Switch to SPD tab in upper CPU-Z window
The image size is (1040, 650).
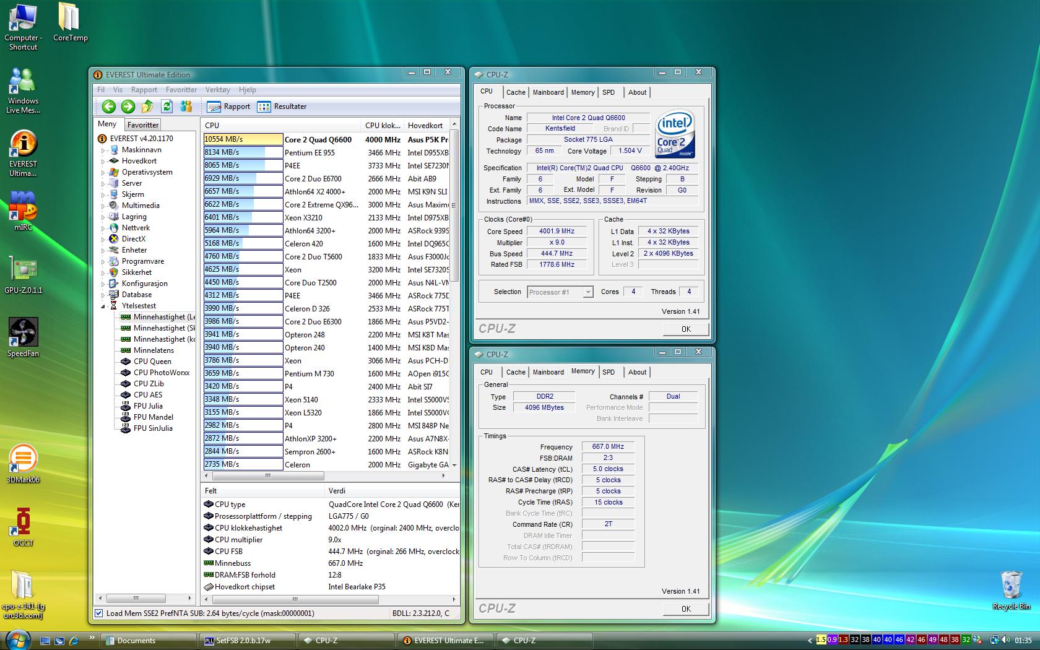click(609, 92)
